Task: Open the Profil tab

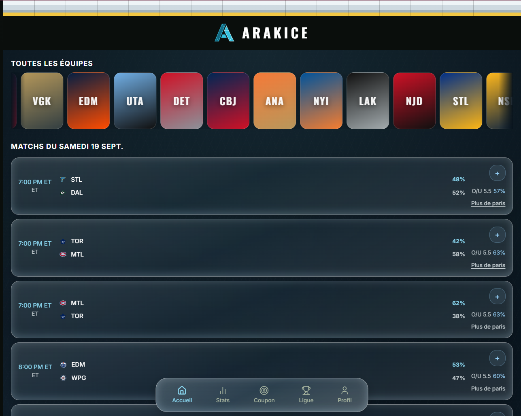Action: point(344,395)
